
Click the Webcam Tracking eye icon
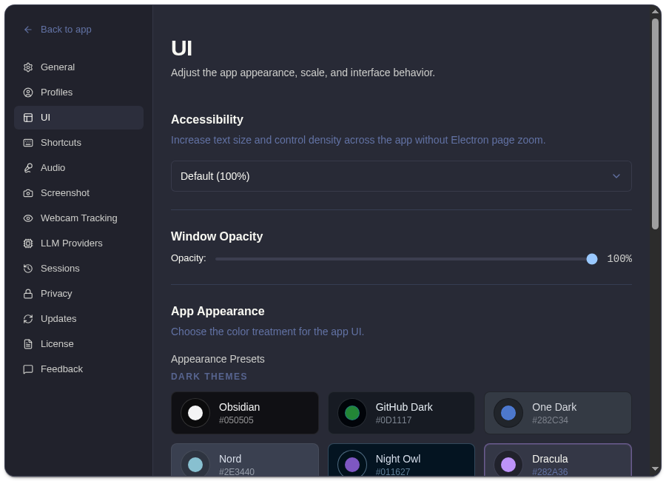(28, 218)
